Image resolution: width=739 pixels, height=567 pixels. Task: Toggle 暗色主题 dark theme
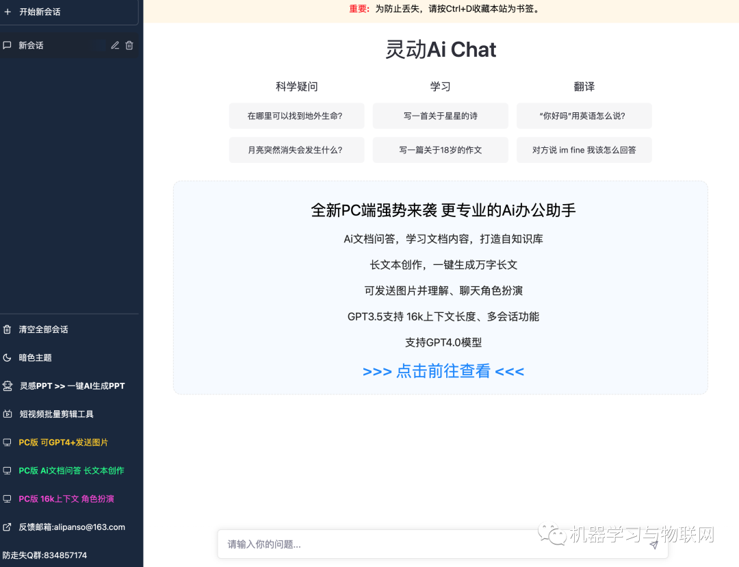point(36,357)
